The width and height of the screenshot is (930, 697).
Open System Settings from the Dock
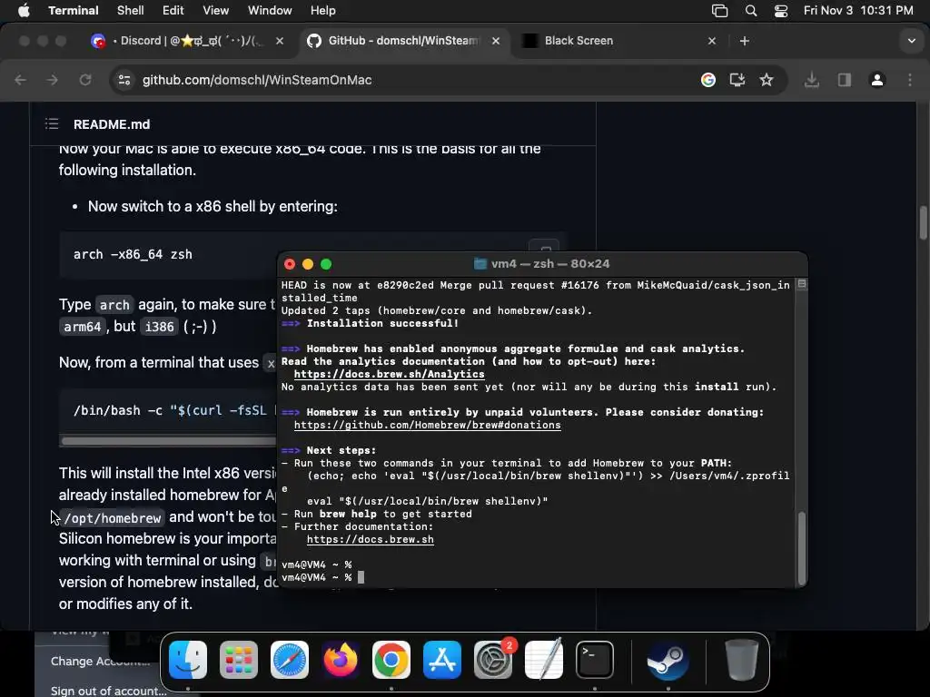(493, 660)
